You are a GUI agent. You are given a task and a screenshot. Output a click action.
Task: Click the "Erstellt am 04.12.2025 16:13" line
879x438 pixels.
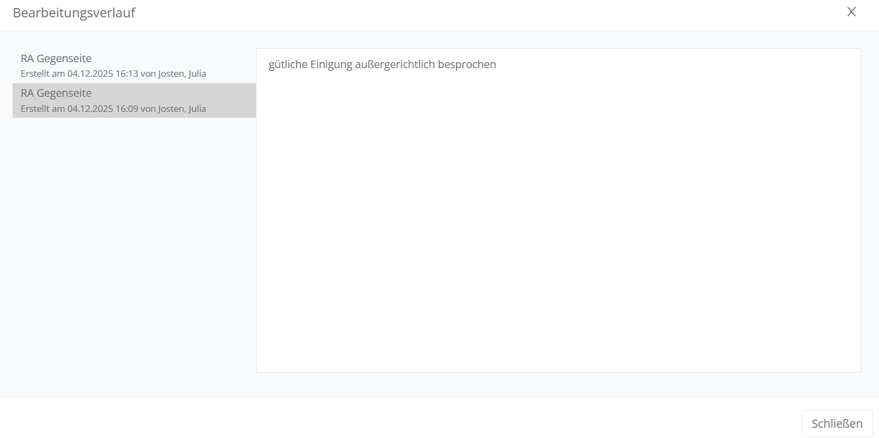point(79,74)
